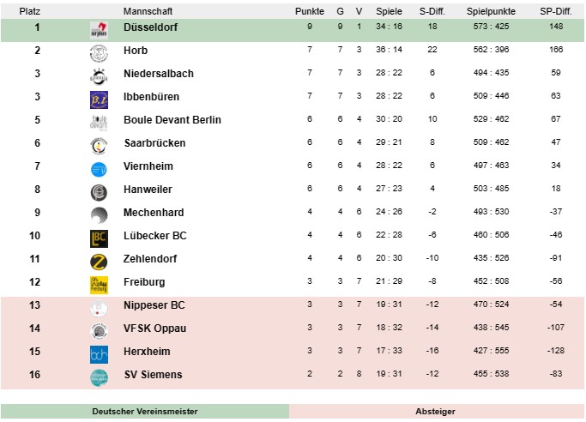This screenshot has height=422, width=586.
Task: Click the Horb team crest icon
Action: click(x=99, y=53)
